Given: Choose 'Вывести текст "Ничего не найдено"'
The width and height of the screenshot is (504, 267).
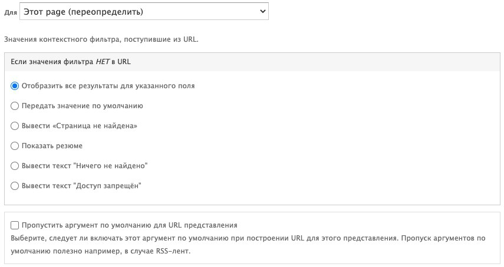Looking at the screenshot, I should 15,166.
